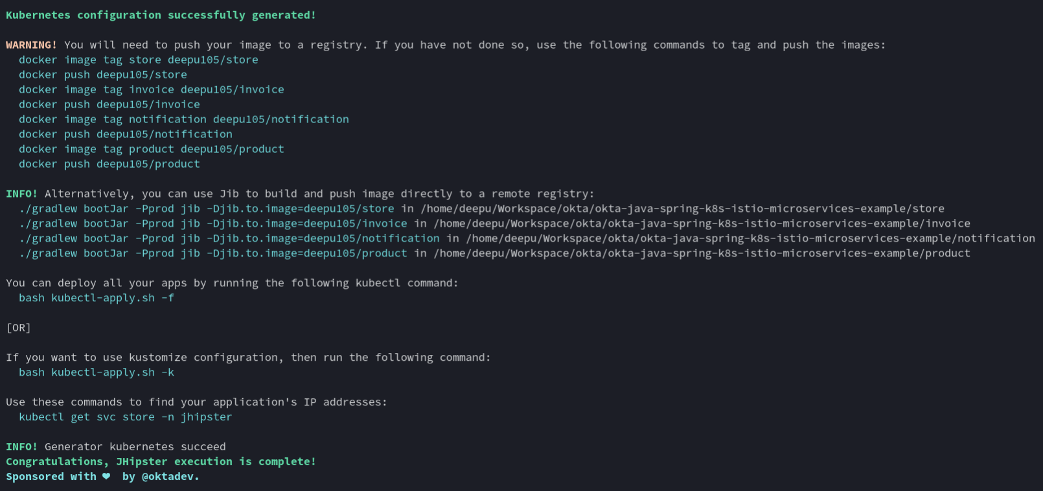
Task: Click the "bash kubectl-apply.sh -f" command
Action: [96, 298]
